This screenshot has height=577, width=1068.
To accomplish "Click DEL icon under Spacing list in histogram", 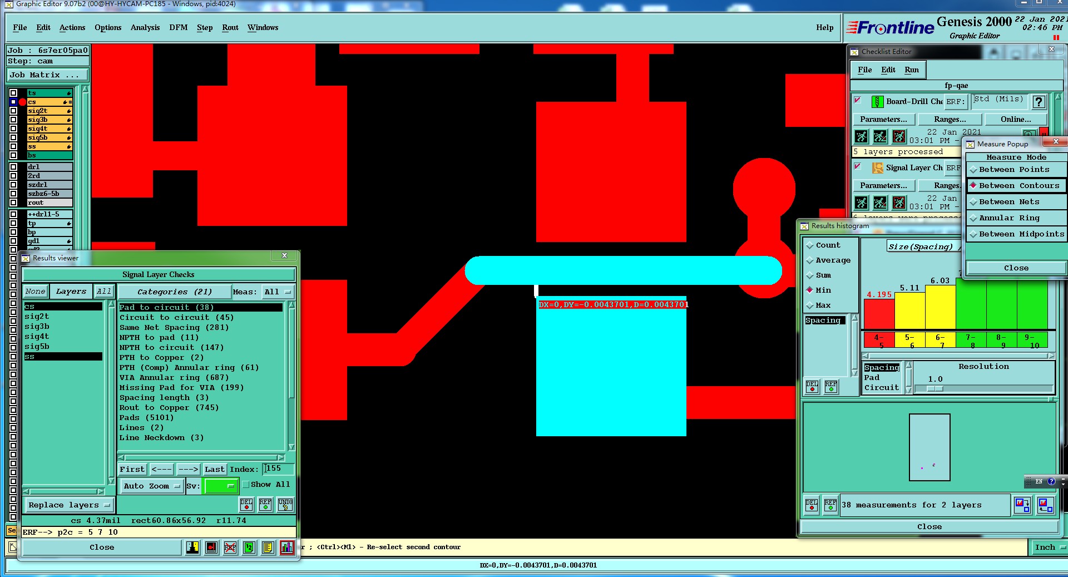I will click(x=812, y=386).
